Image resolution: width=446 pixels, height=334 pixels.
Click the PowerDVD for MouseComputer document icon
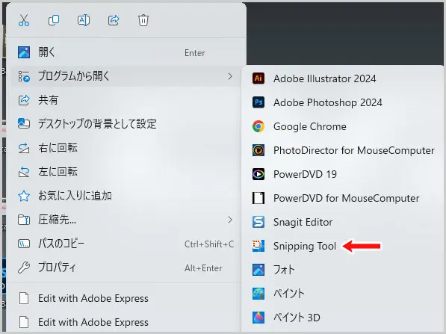pos(258,198)
